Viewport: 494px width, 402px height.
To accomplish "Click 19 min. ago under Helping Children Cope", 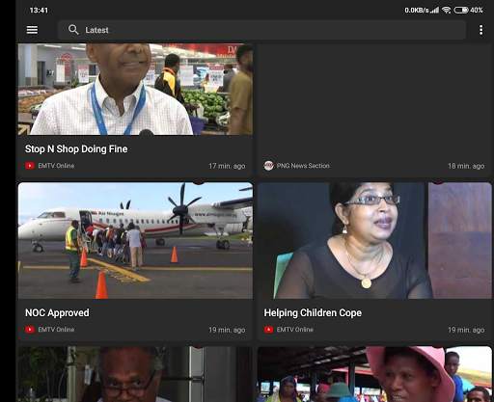I will point(466,330).
